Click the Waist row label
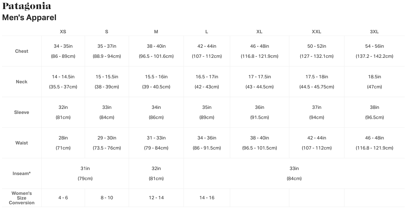 [x=22, y=143]
